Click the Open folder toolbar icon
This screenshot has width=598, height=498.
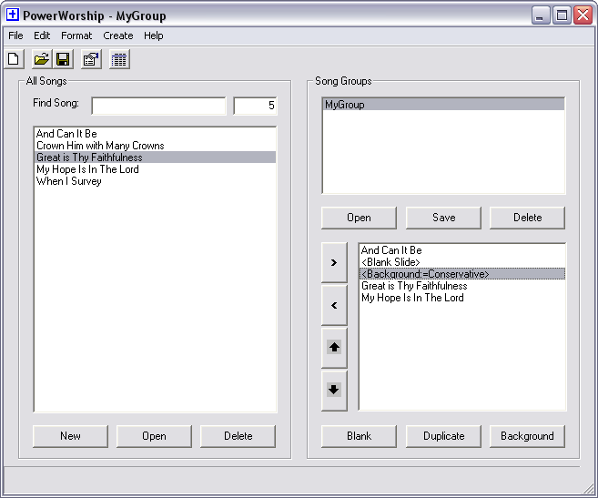[x=42, y=59]
